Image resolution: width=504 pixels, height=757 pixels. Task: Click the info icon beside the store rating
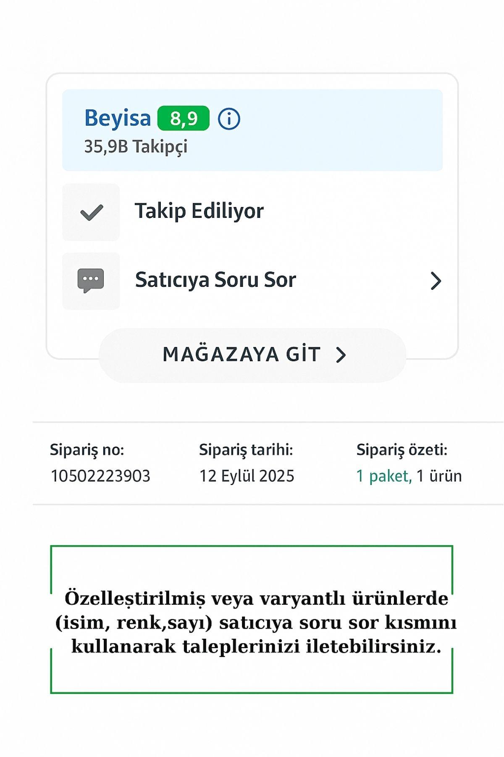229,119
